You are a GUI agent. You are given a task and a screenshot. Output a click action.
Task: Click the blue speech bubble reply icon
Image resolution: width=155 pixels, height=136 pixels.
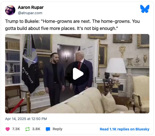(48, 129)
